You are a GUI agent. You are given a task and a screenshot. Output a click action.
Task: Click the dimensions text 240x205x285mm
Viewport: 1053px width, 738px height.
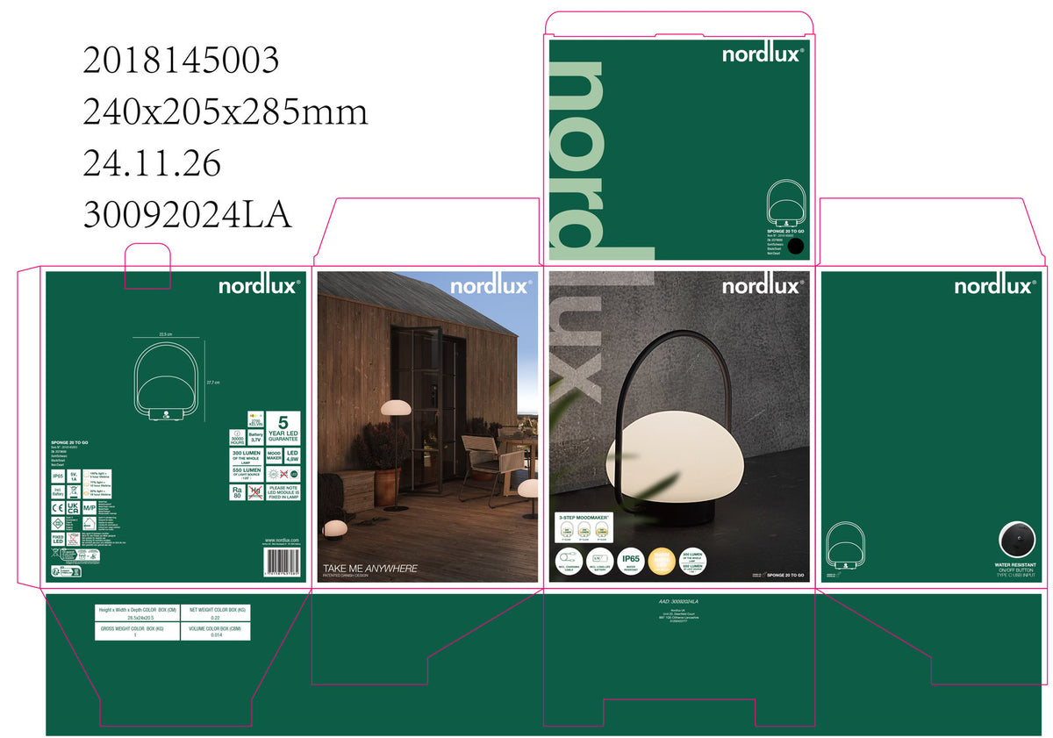click(225, 112)
